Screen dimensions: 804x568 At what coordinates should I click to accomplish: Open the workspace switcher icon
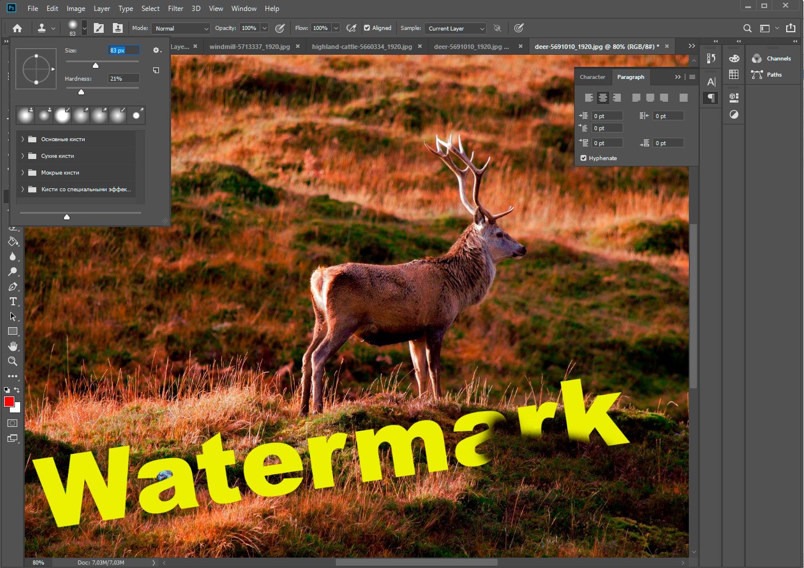765,28
